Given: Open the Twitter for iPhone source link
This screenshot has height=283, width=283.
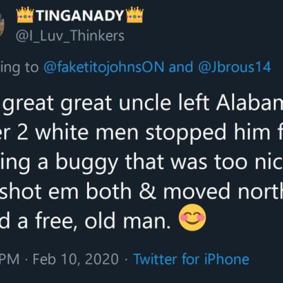Looking at the screenshot, I should (x=191, y=259).
